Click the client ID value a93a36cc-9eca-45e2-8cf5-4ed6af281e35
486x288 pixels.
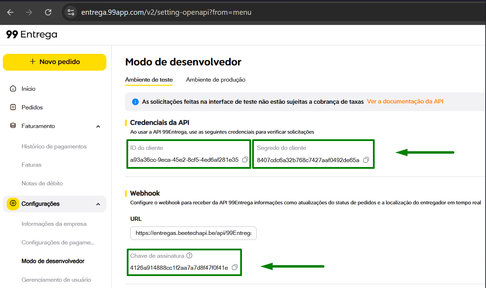tap(184, 160)
